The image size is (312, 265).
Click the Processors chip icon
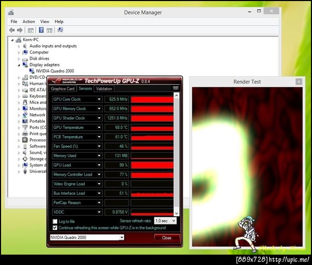[25, 140]
